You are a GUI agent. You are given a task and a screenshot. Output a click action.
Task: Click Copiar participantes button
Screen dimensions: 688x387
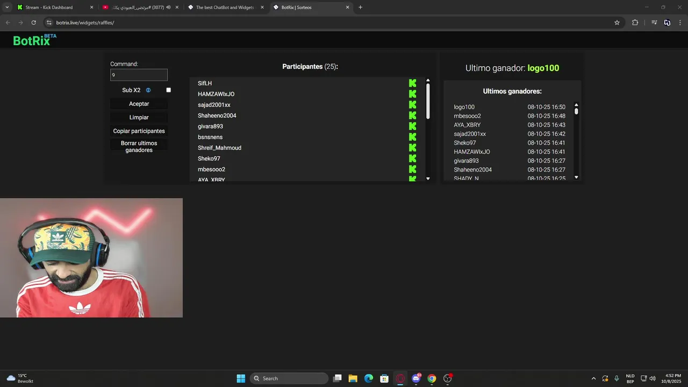(x=139, y=131)
